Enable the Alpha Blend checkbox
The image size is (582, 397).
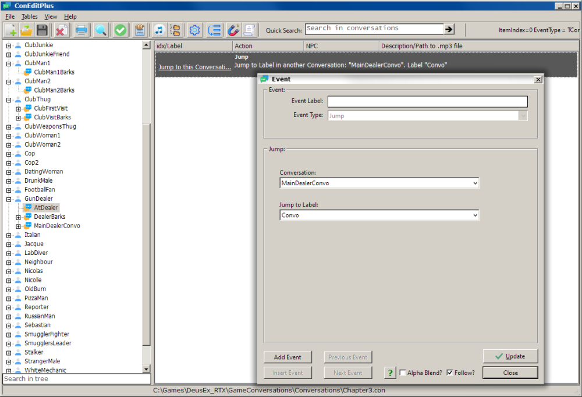pyautogui.click(x=403, y=373)
